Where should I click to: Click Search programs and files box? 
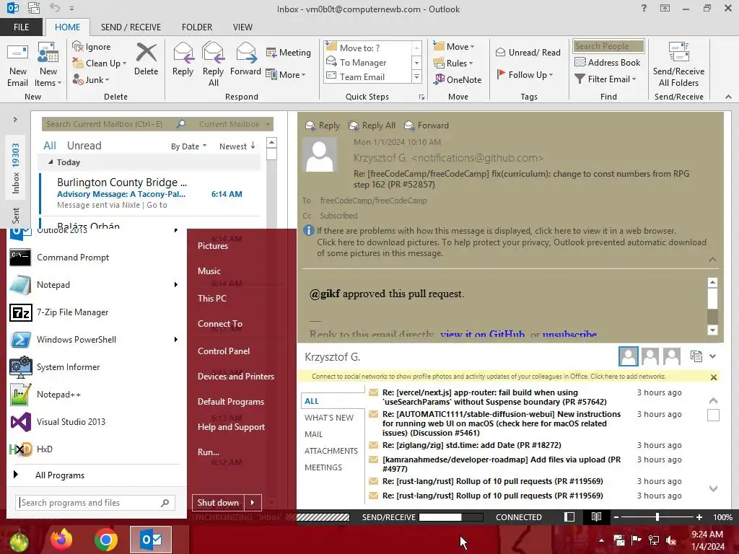coord(95,503)
